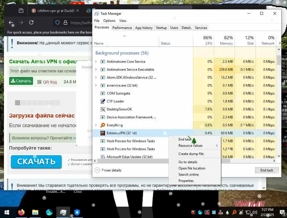Sort processes by the CPU column
This screenshot has height=218, width=287.
click(204, 40)
